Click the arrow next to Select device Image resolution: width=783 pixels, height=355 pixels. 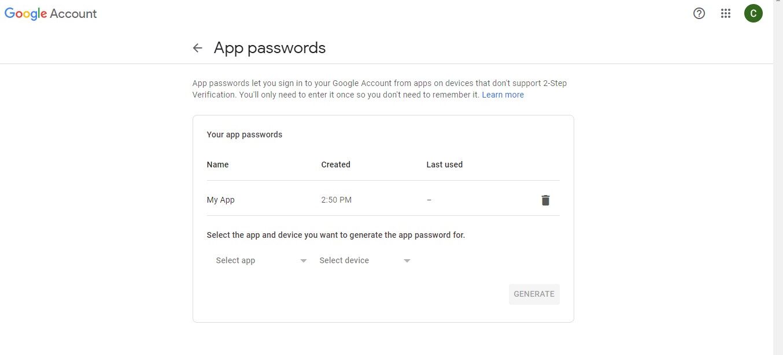click(407, 261)
